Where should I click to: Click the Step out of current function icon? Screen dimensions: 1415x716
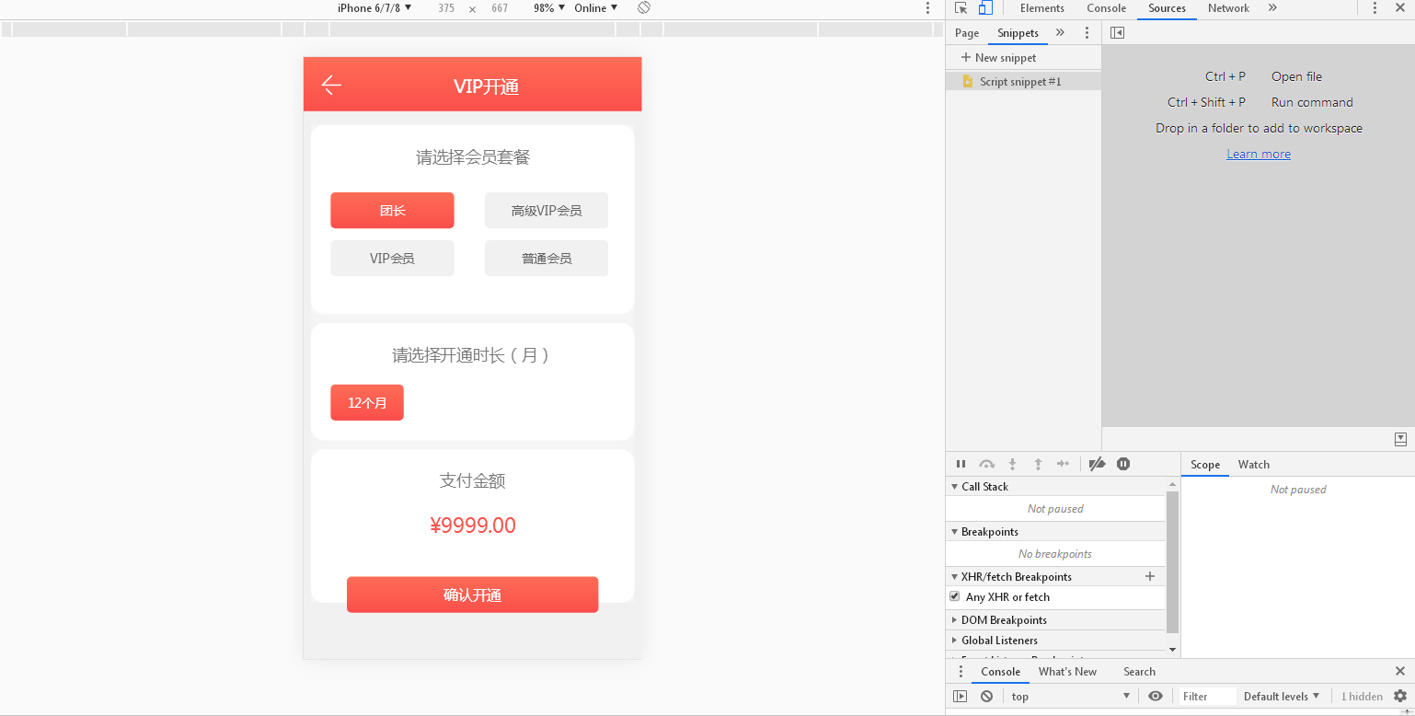click(x=1038, y=464)
